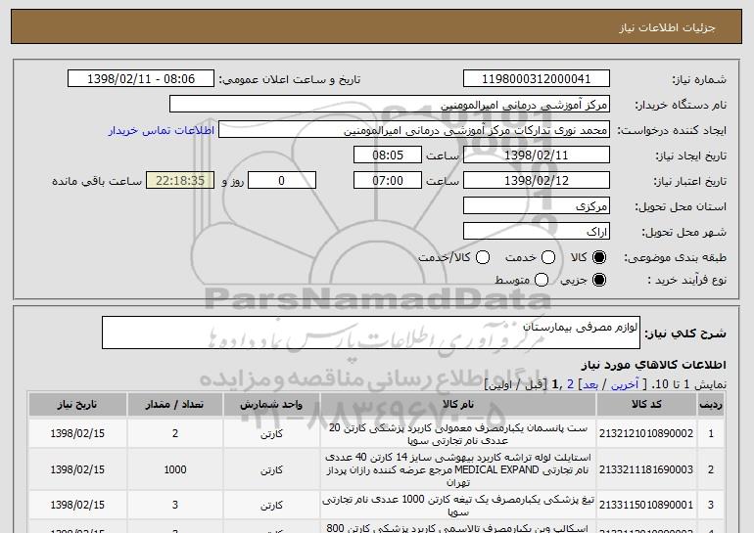This screenshot has height=533, width=754.
Task: Click the quantity 1000 in row 2
Action: pyautogui.click(x=175, y=469)
